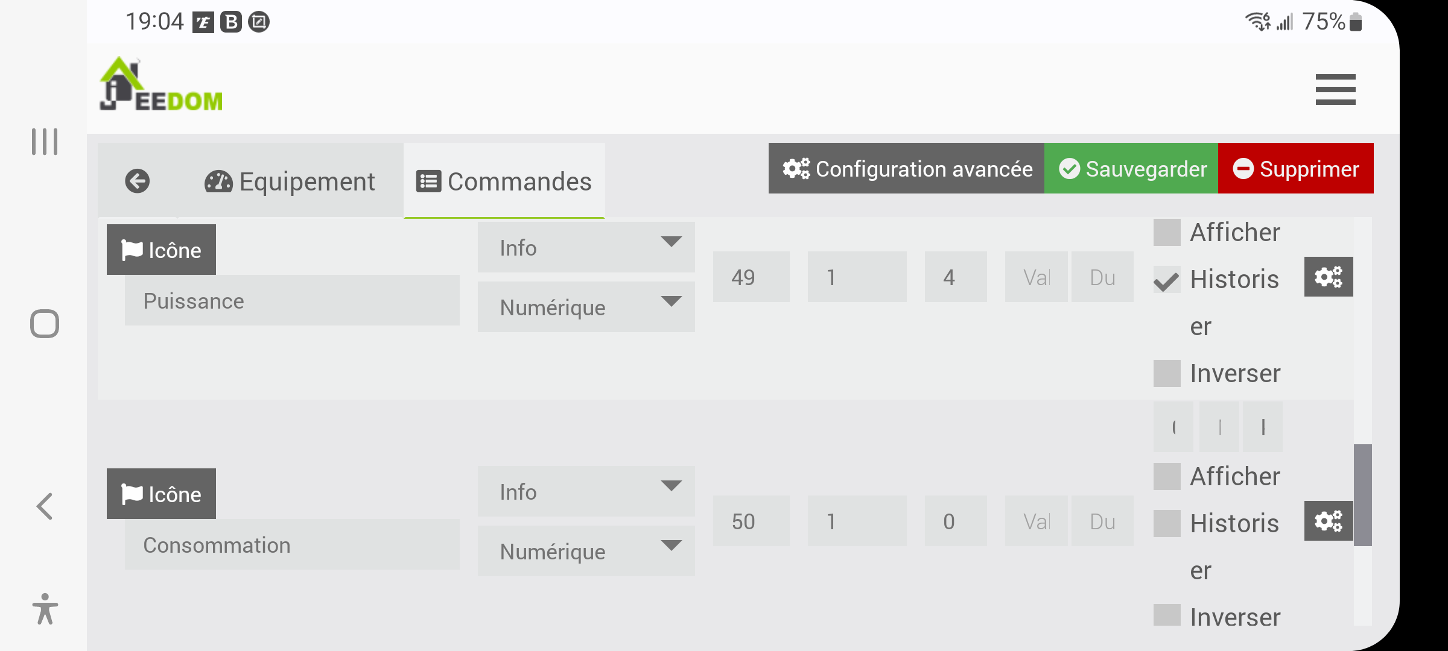Expand Info type dropdown for Consommation
1448x651 pixels.
pyautogui.click(x=586, y=491)
